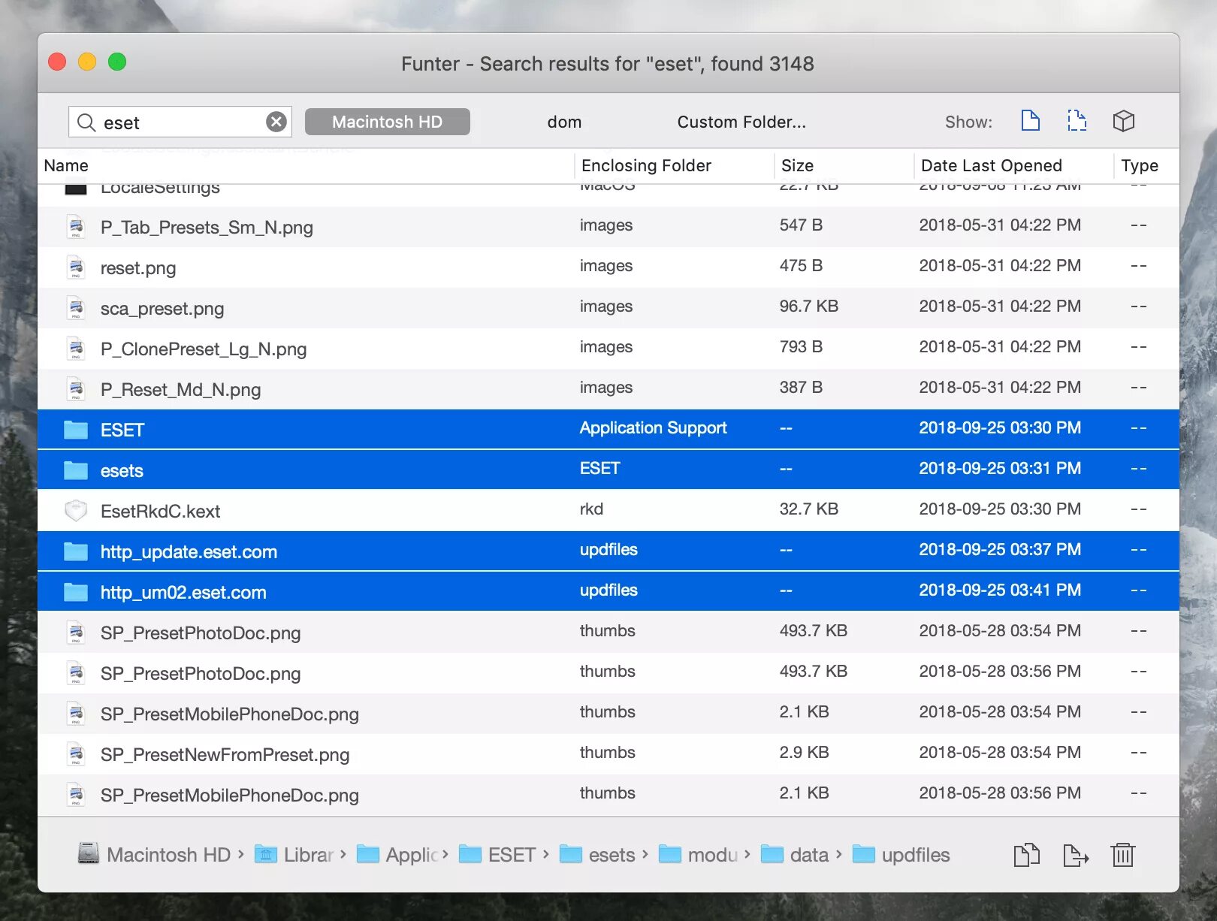Viewport: 1217px width, 921px height.
Task: Click the 96.7 KB size cell
Action: pyautogui.click(x=809, y=306)
